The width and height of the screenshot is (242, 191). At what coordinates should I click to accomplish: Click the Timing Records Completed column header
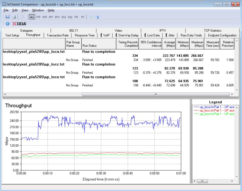(x=127, y=44)
